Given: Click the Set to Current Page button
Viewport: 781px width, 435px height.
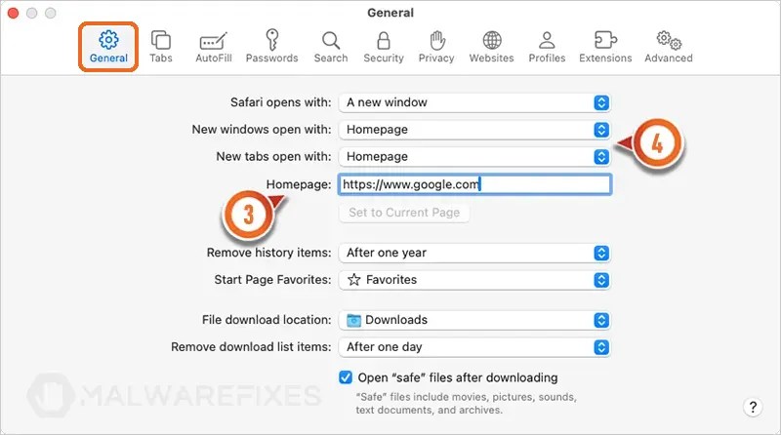Looking at the screenshot, I should point(404,213).
